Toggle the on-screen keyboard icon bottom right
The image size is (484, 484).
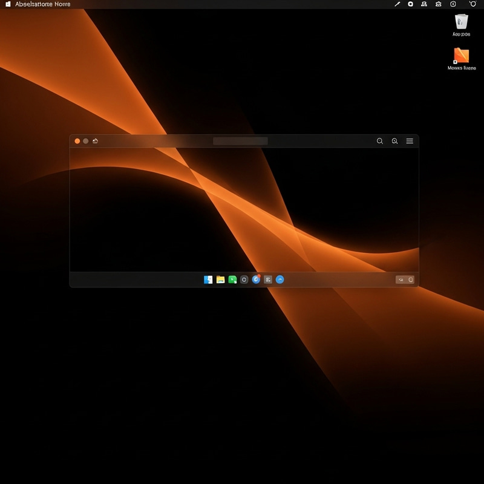(400, 280)
